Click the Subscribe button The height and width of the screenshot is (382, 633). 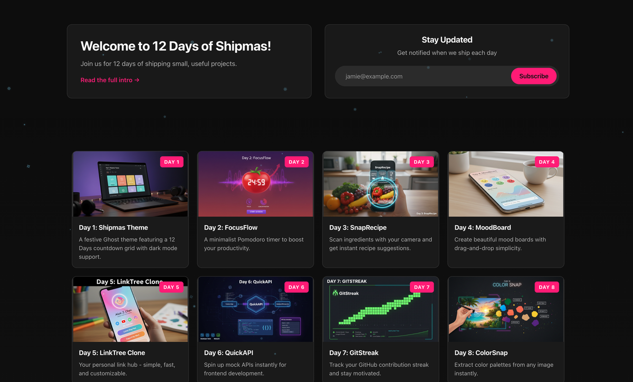tap(534, 76)
